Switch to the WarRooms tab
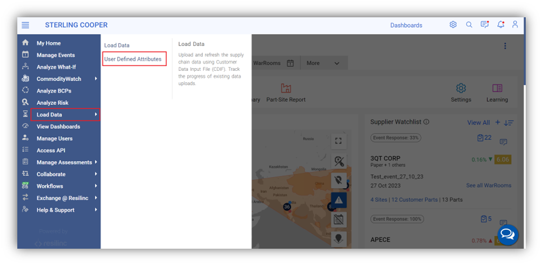The height and width of the screenshot is (266, 543). click(x=267, y=63)
